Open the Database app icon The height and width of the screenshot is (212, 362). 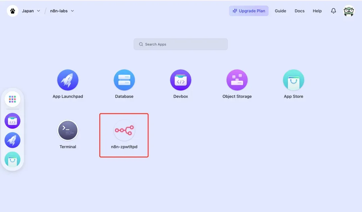(x=124, y=80)
